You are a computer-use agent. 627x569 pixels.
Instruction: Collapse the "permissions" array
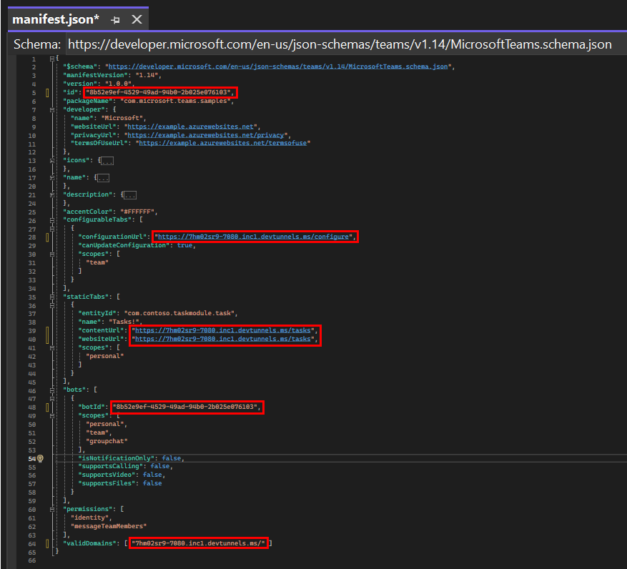pyautogui.click(x=52, y=510)
